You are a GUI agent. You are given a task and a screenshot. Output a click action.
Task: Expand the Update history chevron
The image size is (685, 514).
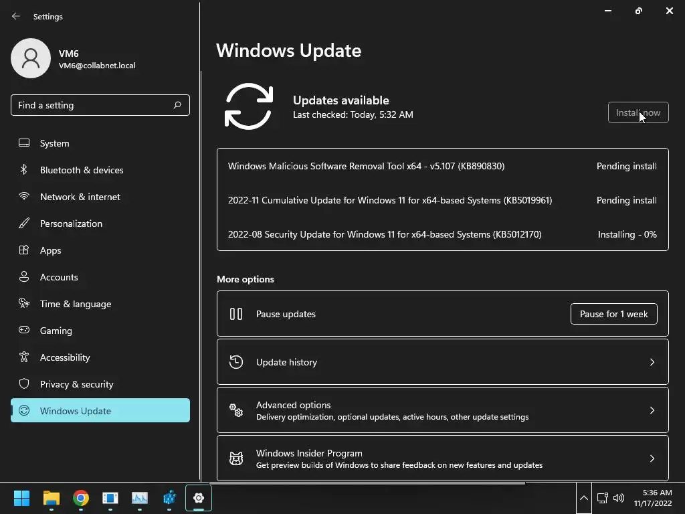tap(652, 362)
